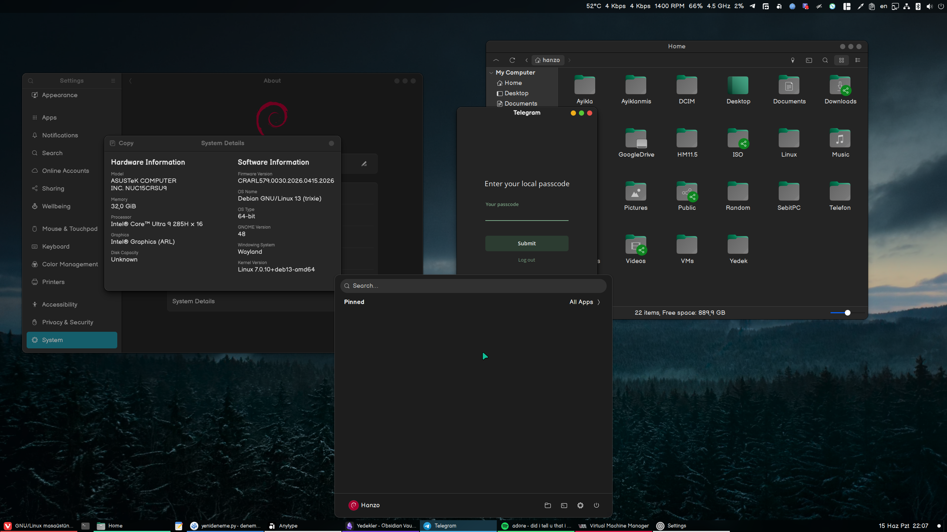
Task: Open Bluetooth icon in top panel
Action: point(918,6)
